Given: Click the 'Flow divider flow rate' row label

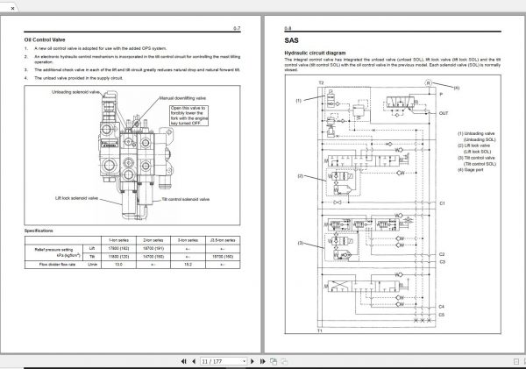Looking at the screenshot, I should pyautogui.click(x=57, y=265).
